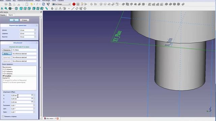Switch to the front view cube icon
The width and height of the screenshot is (216, 121).
pos(21,8)
